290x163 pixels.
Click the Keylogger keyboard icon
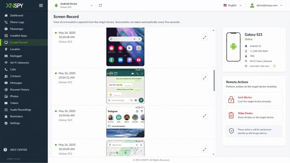click(6, 56)
